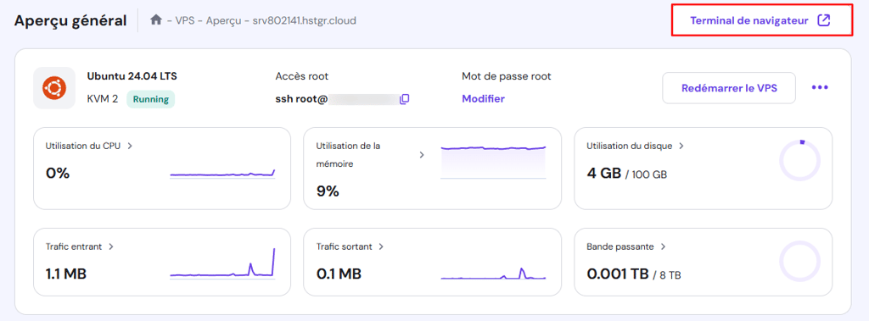Click the external-link icon beside Terminal de navigateur
Image resolution: width=869 pixels, height=321 pixels.
click(x=824, y=20)
